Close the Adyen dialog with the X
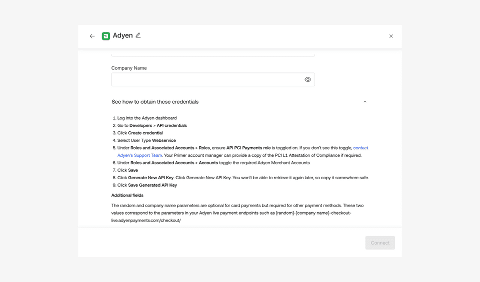480x282 pixels. point(391,36)
